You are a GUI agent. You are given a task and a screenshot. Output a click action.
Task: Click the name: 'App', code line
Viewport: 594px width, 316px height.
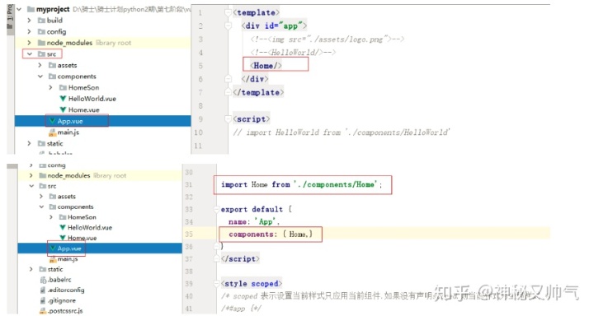(254, 221)
